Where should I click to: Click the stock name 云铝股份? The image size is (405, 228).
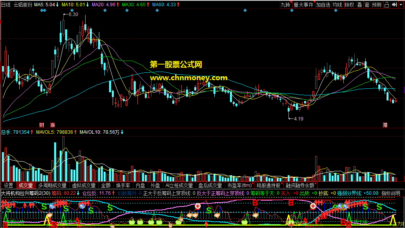pos(23,4)
